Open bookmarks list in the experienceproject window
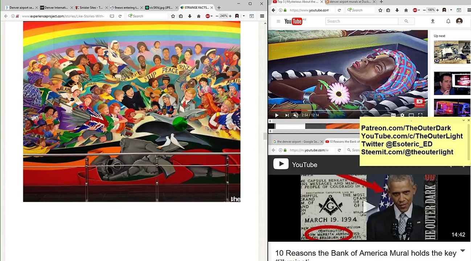 (181, 16)
